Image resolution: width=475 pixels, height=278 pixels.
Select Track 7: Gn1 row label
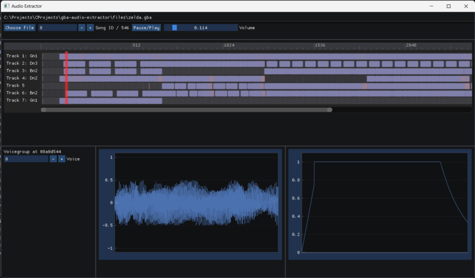(x=22, y=100)
